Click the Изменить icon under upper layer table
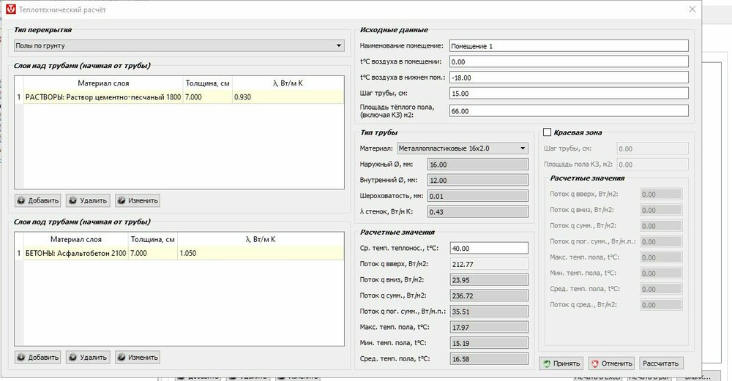The height and width of the screenshot is (381, 732). pyautogui.click(x=122, y=200)
